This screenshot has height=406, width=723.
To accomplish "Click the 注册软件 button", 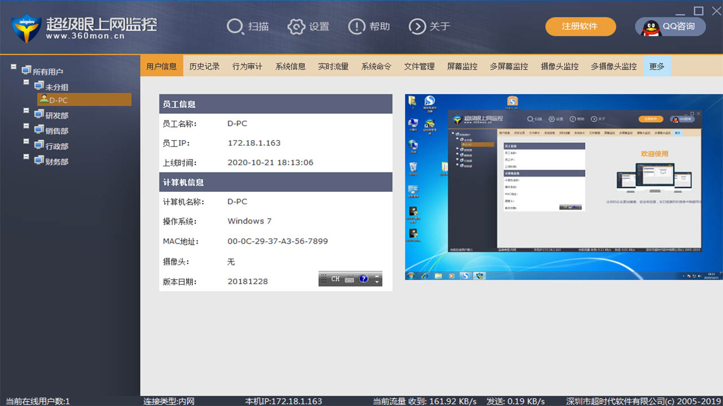I will click(581, 27).
